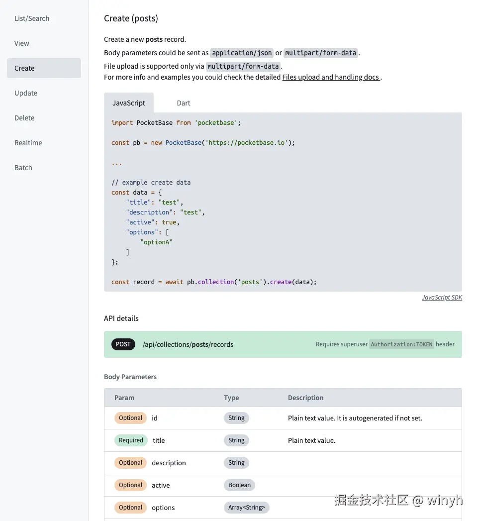This screenshot has height=521, width=477.
Task: Click the pb.collection create line in code
Action: 214,282
